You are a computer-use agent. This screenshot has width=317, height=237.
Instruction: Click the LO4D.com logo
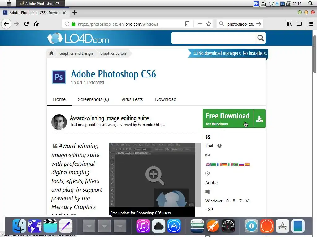pos(78,38)
